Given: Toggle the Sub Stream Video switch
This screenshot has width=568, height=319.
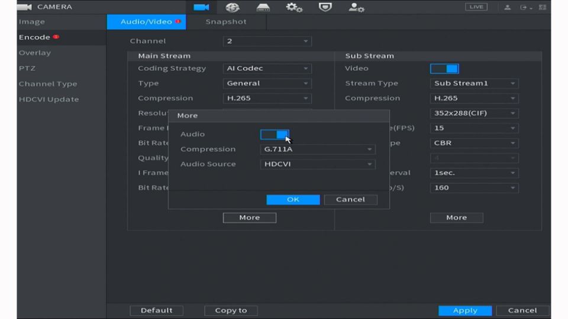Looking at the screenshot, I should 444,69.
